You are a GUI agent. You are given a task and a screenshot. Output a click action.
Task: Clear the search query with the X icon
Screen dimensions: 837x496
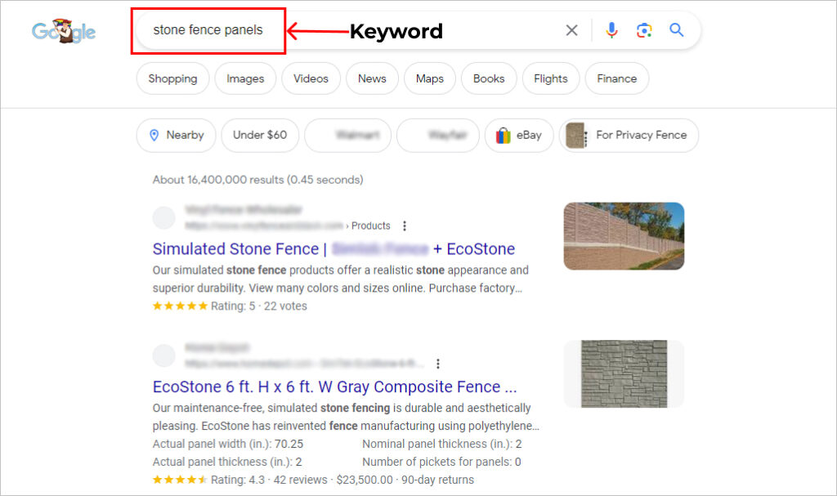(571, 29)
